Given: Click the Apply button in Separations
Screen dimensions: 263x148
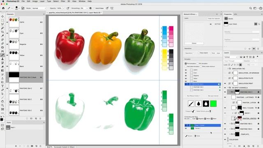Looking at the screenshot, I should pos(218,53).
